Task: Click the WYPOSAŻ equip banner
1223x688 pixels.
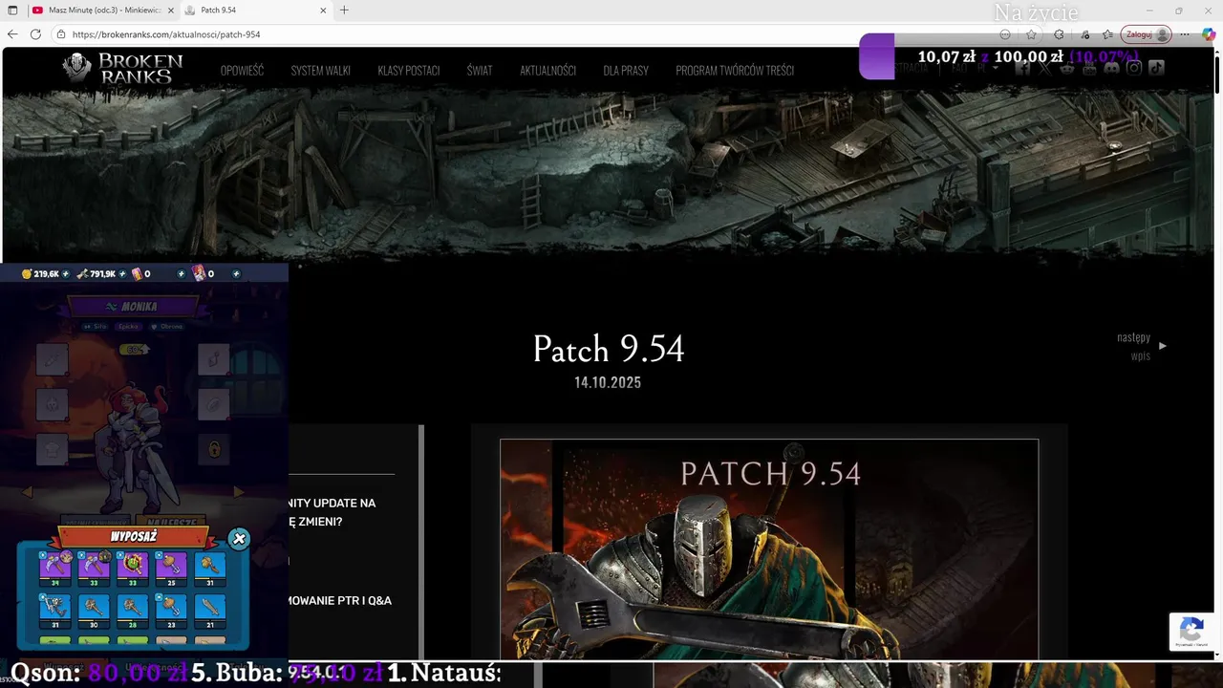Action: click(x=134, y=537)
